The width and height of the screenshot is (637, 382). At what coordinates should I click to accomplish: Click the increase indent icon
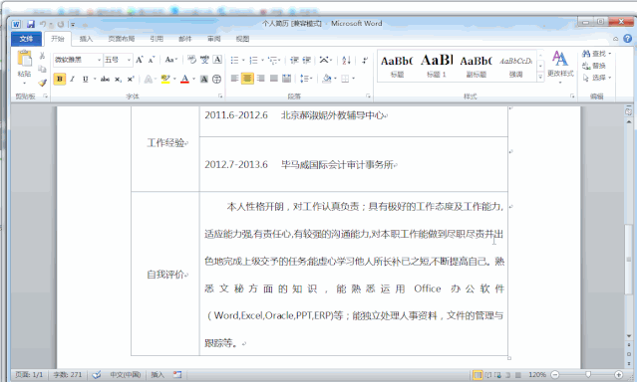coord(307,60)
